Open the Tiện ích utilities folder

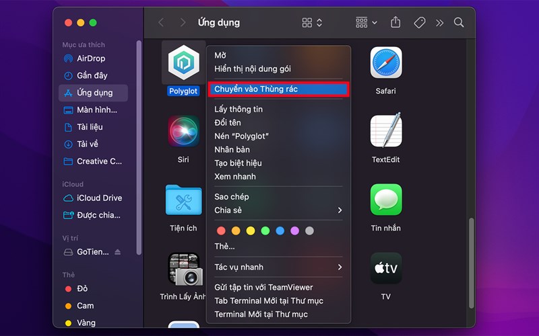[x=183, y=200]
